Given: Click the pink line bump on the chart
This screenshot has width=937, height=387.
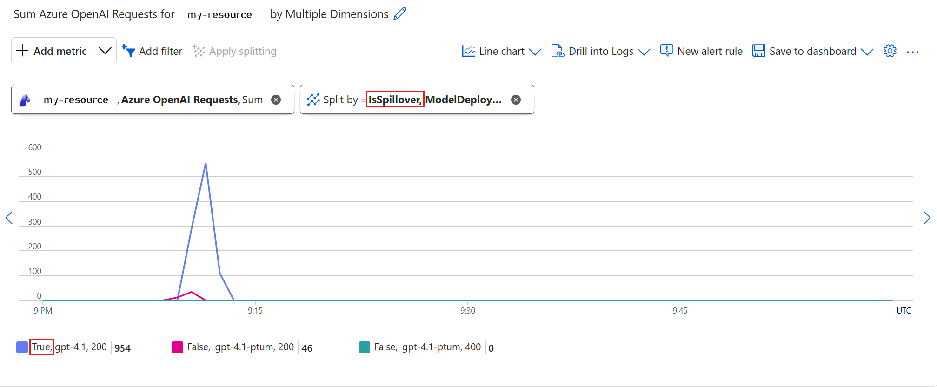Looking at the screenshot, I should point(192,292).
